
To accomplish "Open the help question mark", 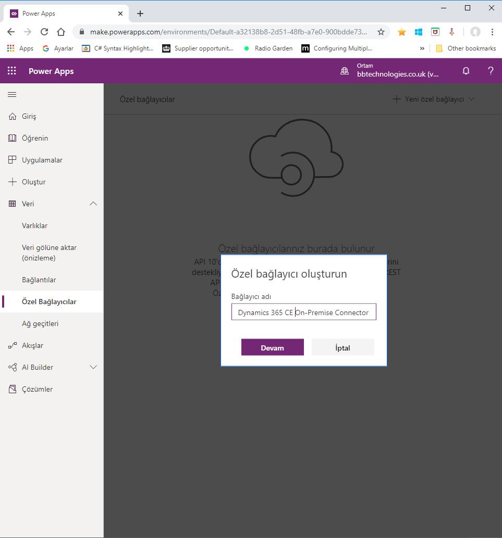I will point(491,71).
